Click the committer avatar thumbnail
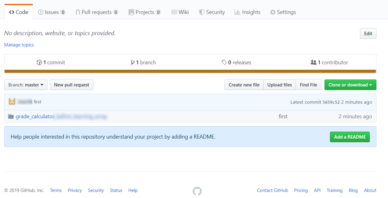The width and height of the screenshot is (388, 198). pyautogui.click(x=12, y=101)
